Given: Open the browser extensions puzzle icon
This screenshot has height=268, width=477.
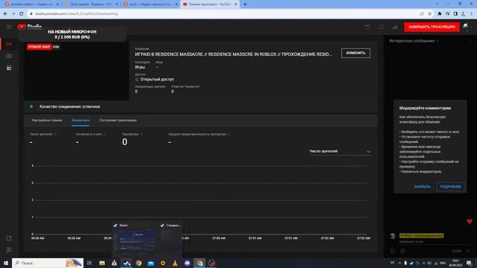Looking at the screenshot, I should [x=440, y=13].
